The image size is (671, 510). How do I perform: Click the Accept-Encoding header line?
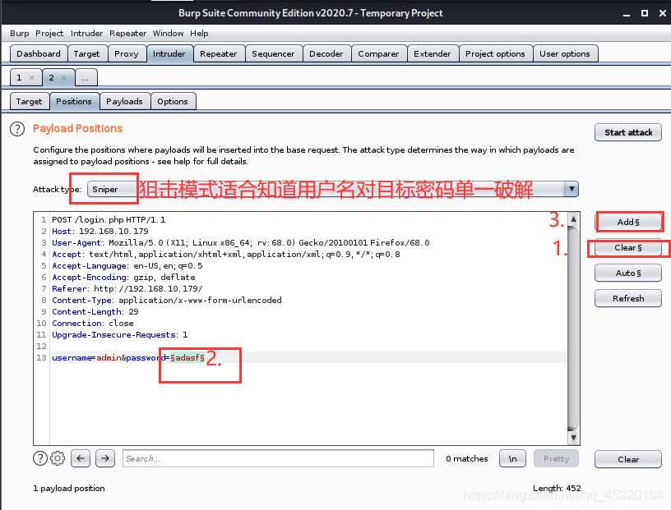point(123,278)
